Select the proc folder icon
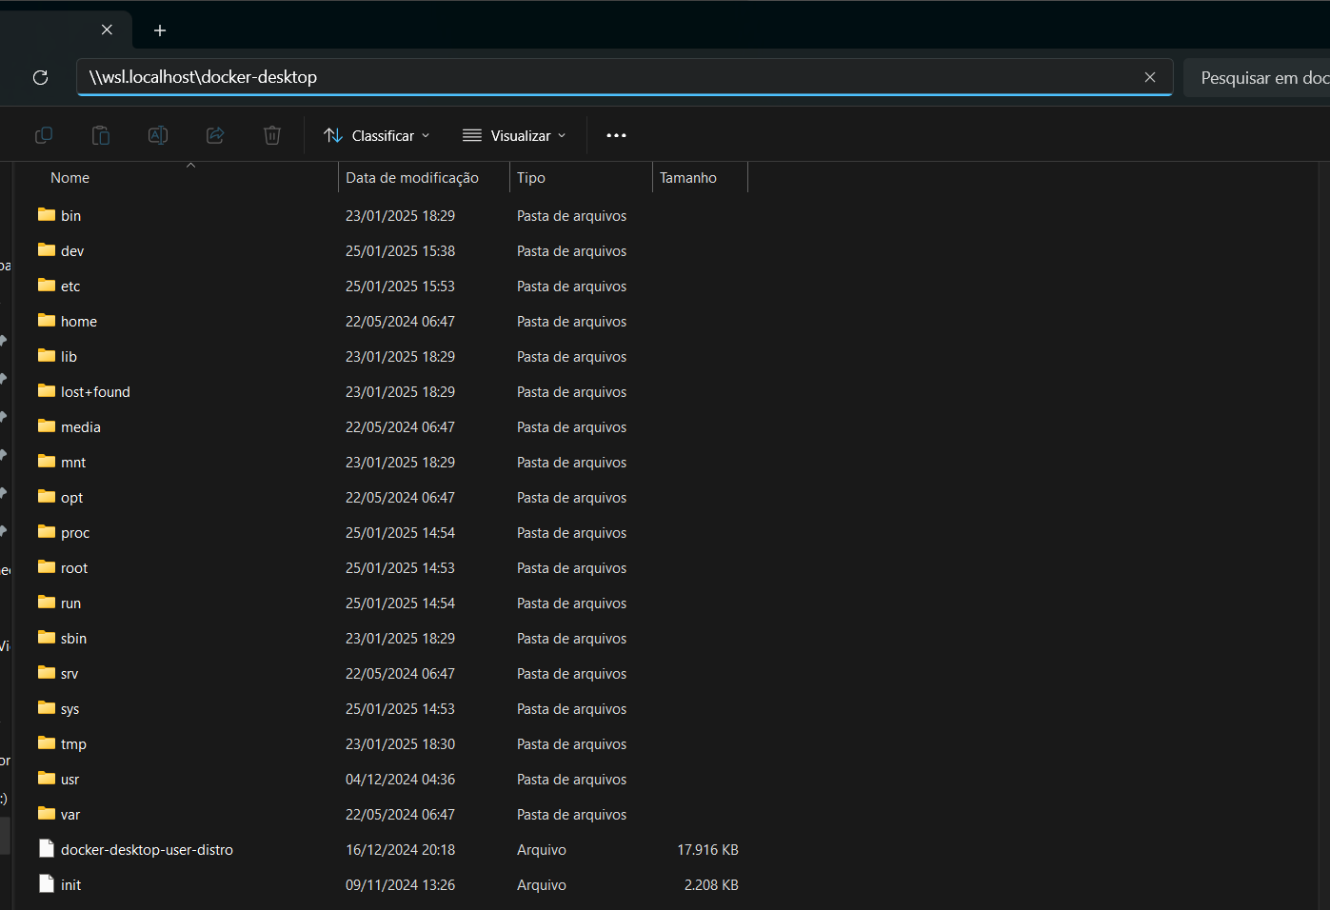Image resolution: width=1330 pixels, height=910 pixels. (x=47, y=532)
